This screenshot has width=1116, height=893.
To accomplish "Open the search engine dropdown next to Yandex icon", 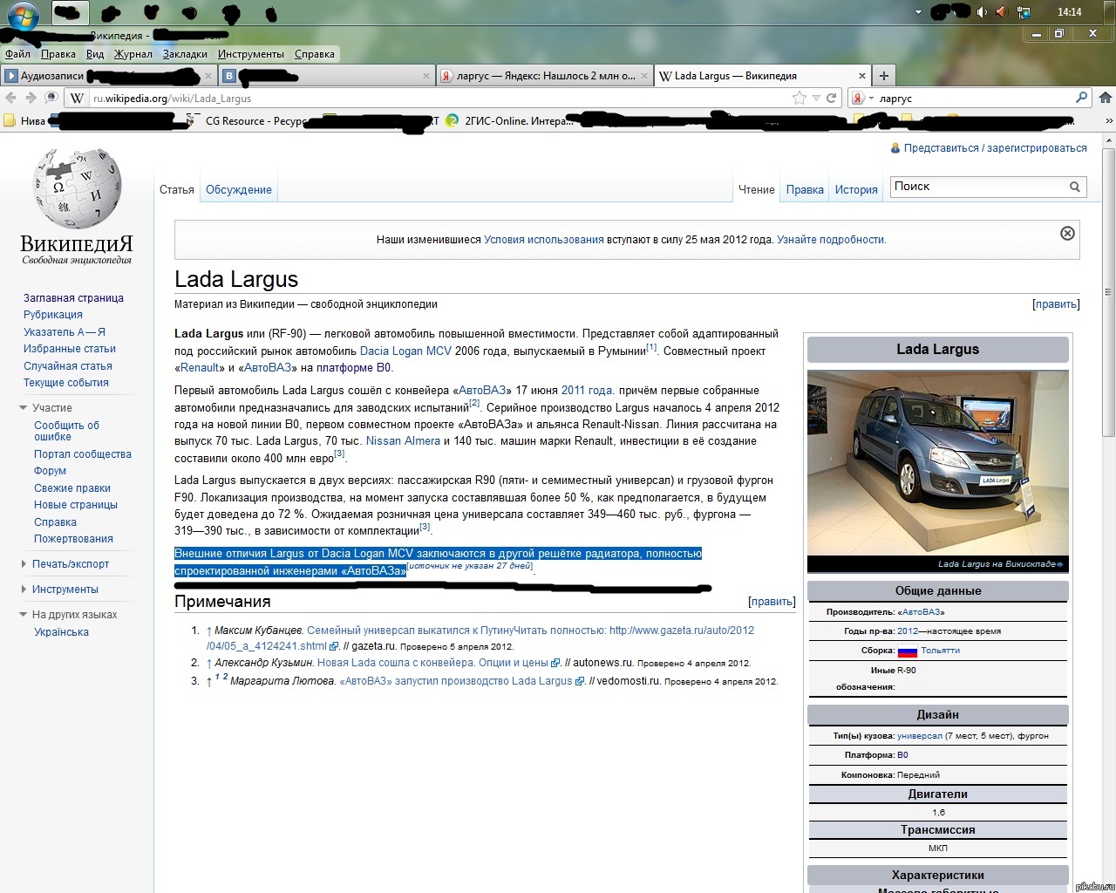I will (x=869, y=98).
